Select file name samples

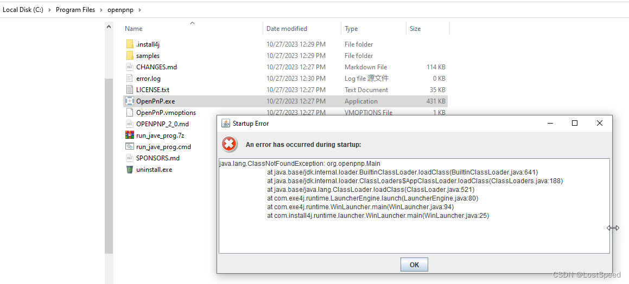pyautogui.click(x=148, y=56)
